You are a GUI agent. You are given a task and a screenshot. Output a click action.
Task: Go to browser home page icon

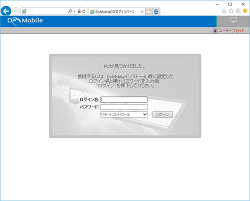[224, 11]
